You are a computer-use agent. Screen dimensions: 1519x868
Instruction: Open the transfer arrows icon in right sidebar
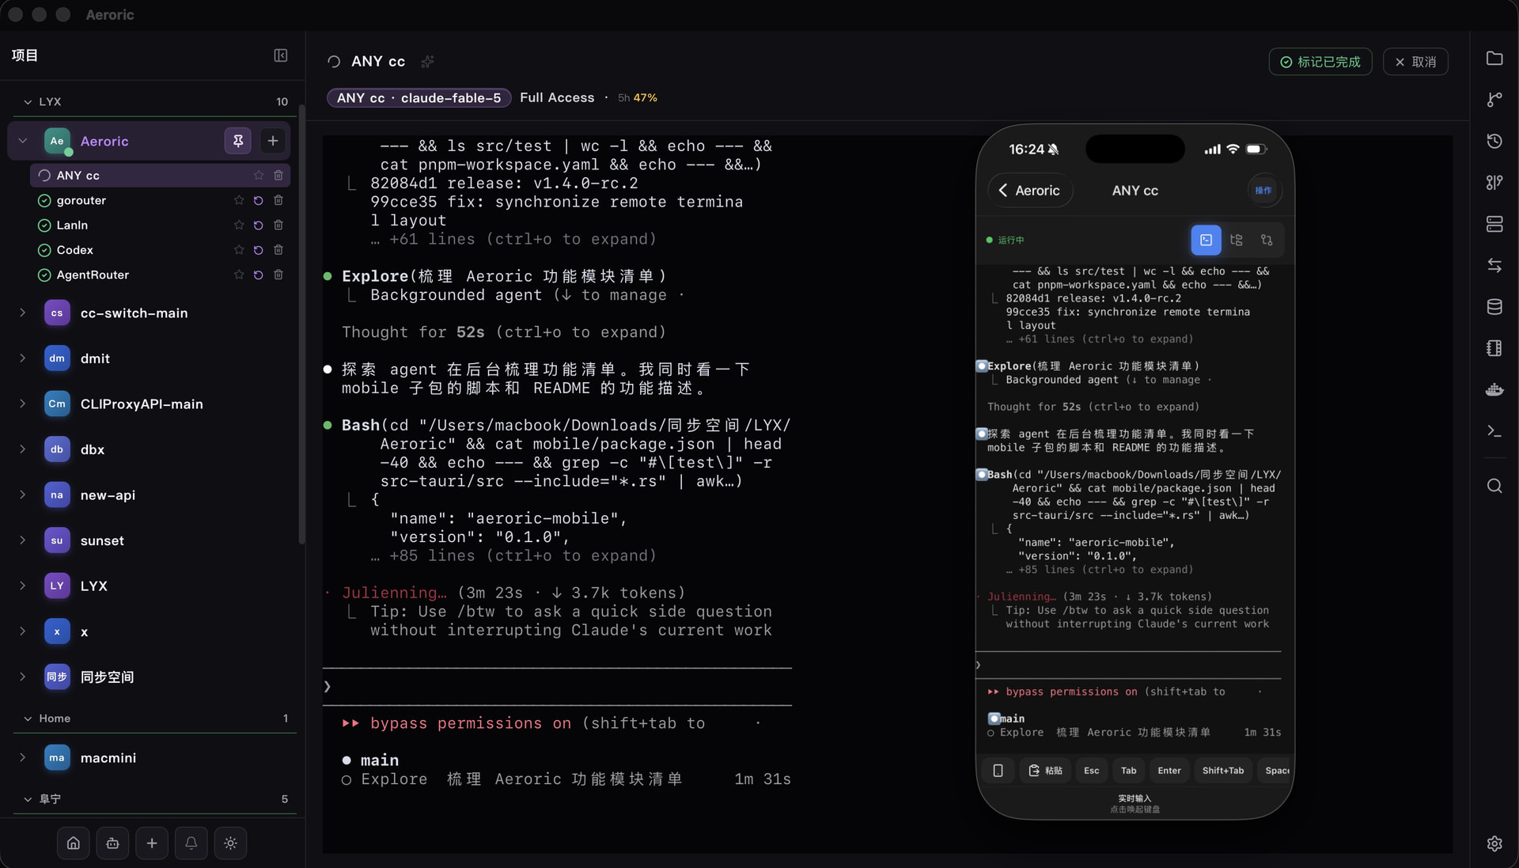coord(1494,265)
